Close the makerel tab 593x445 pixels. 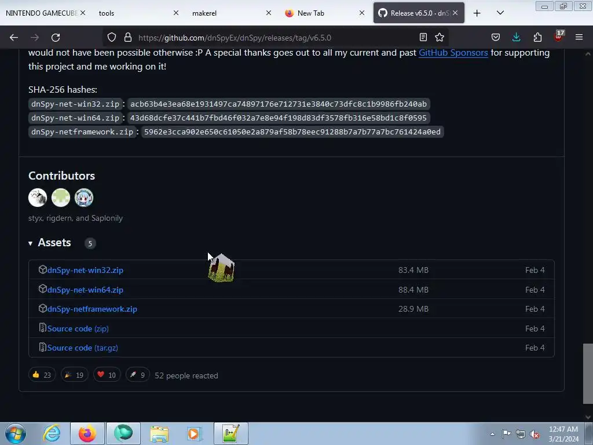coord(269,13)
